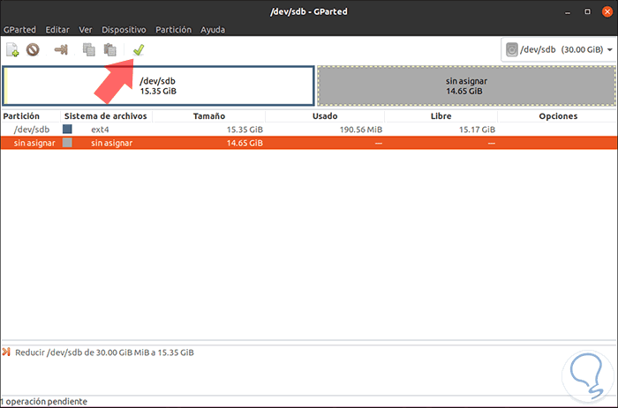This screenshot has width=618, height=408.
Task: Click the 14.65 GiB size cell
Action: (x=245, y=143)
